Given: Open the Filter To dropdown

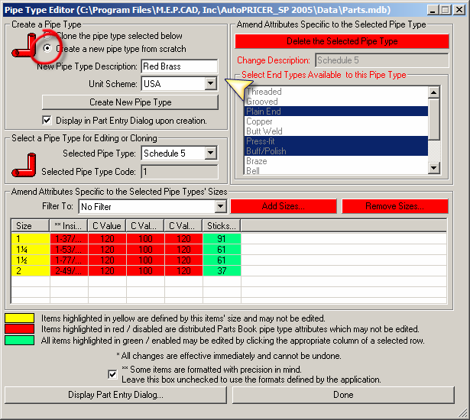Looking at the screenshot, I should (220, 206).
